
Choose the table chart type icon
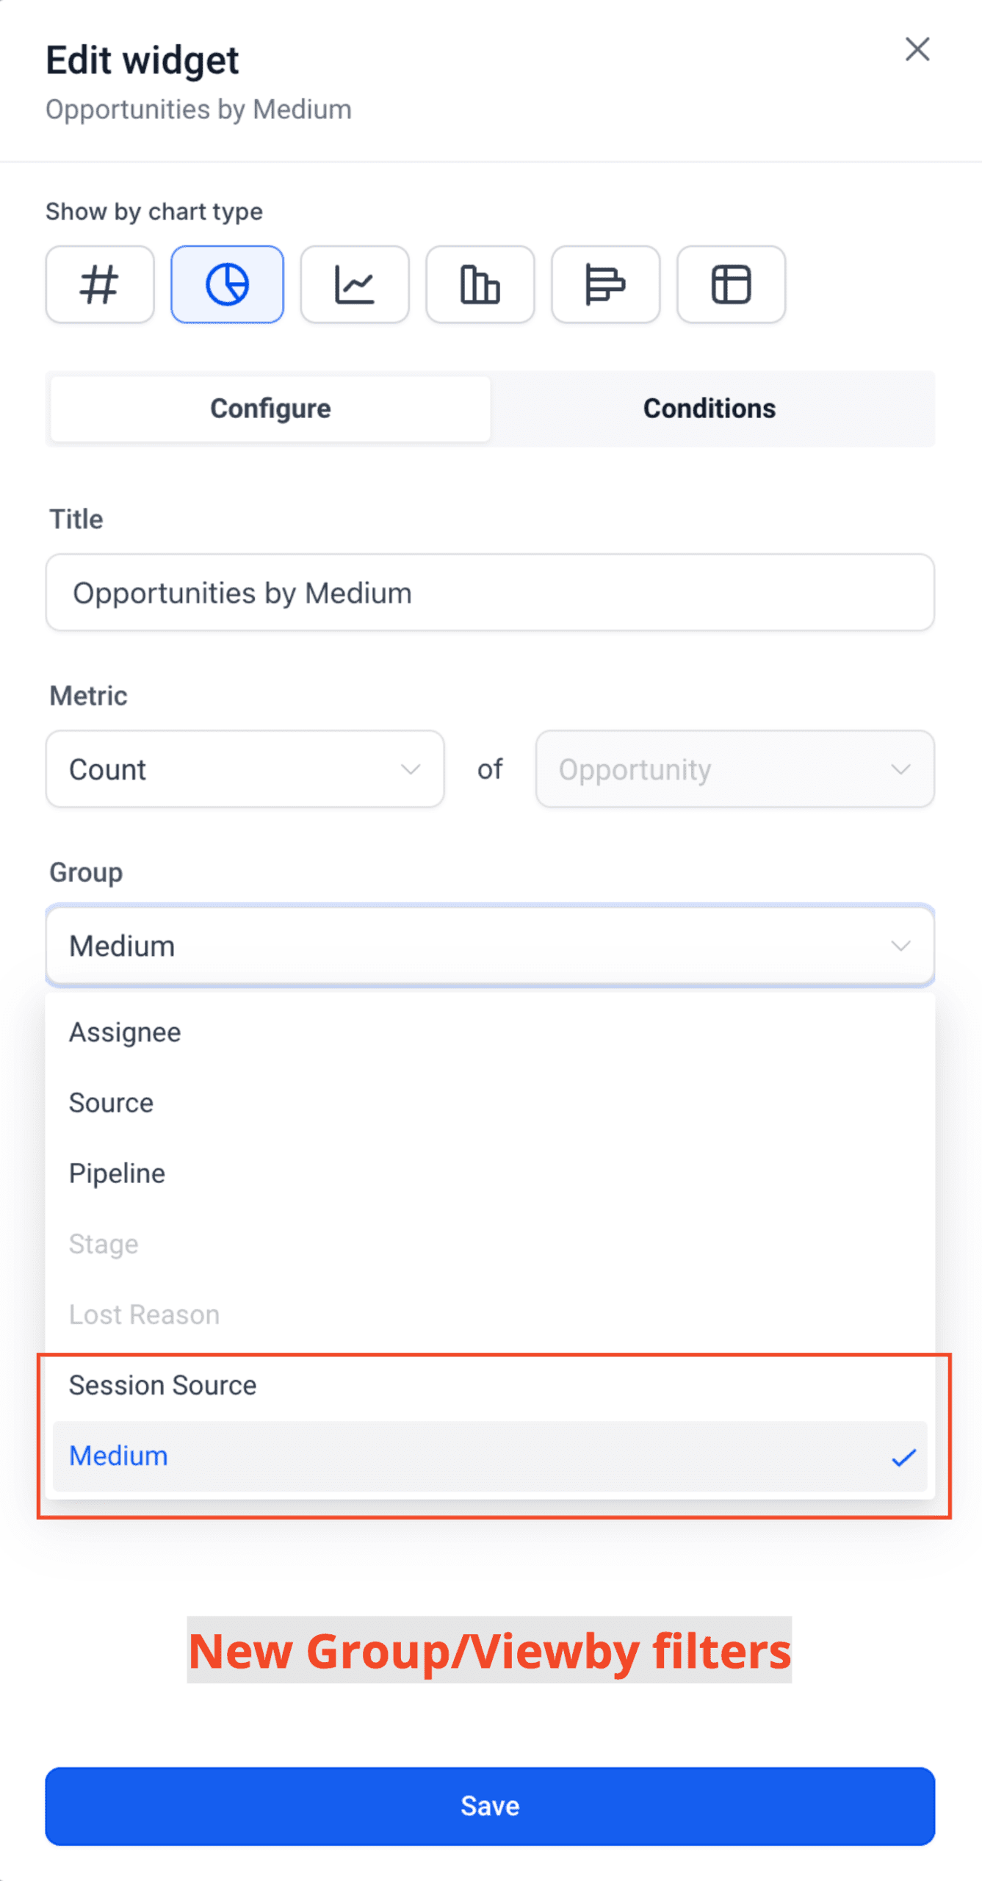(x=732, y=284)
